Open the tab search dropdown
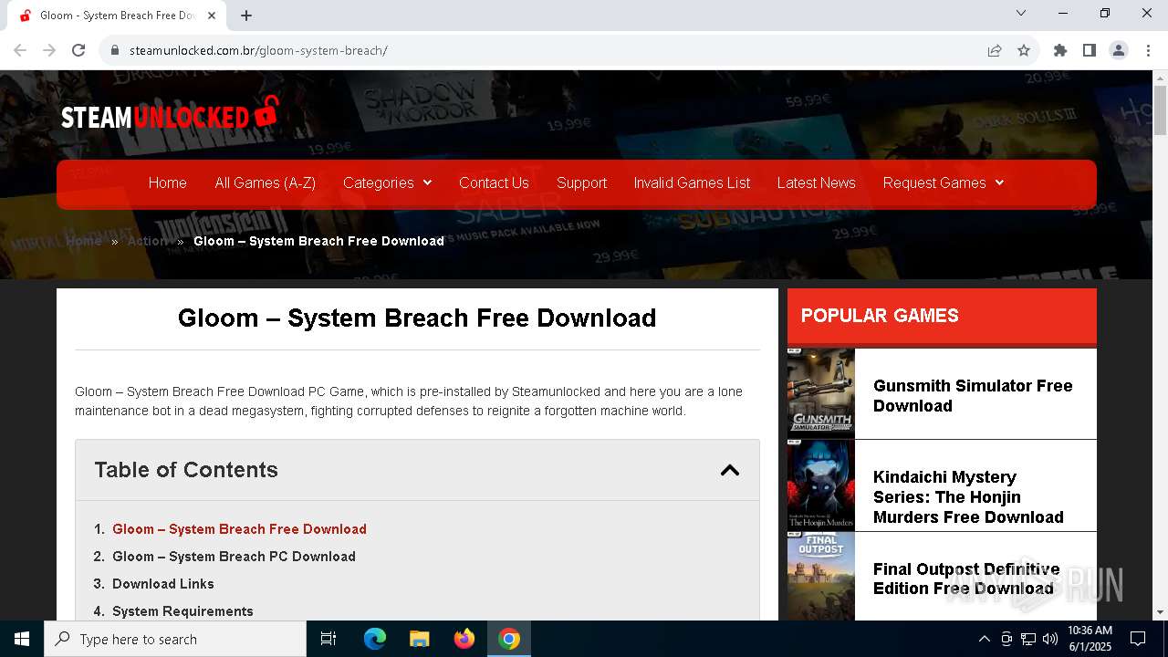The image size is (1168, 657). [1021, 13]
